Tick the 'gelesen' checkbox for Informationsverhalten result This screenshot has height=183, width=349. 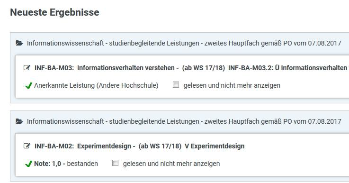click(176, 85)
